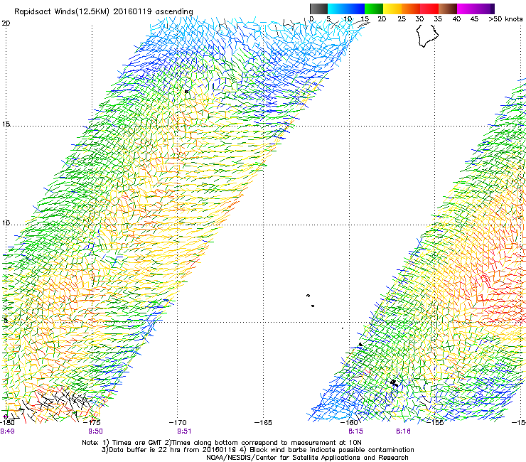Click the longitude label '-170'
This screenshot has width=526, height=462.
(x=178, y=422)
